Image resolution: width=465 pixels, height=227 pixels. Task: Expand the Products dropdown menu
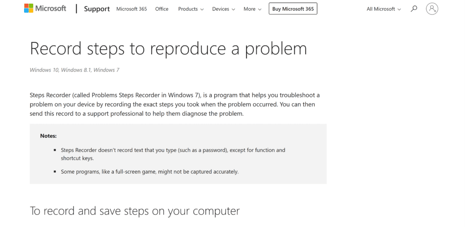coord(191,9)
